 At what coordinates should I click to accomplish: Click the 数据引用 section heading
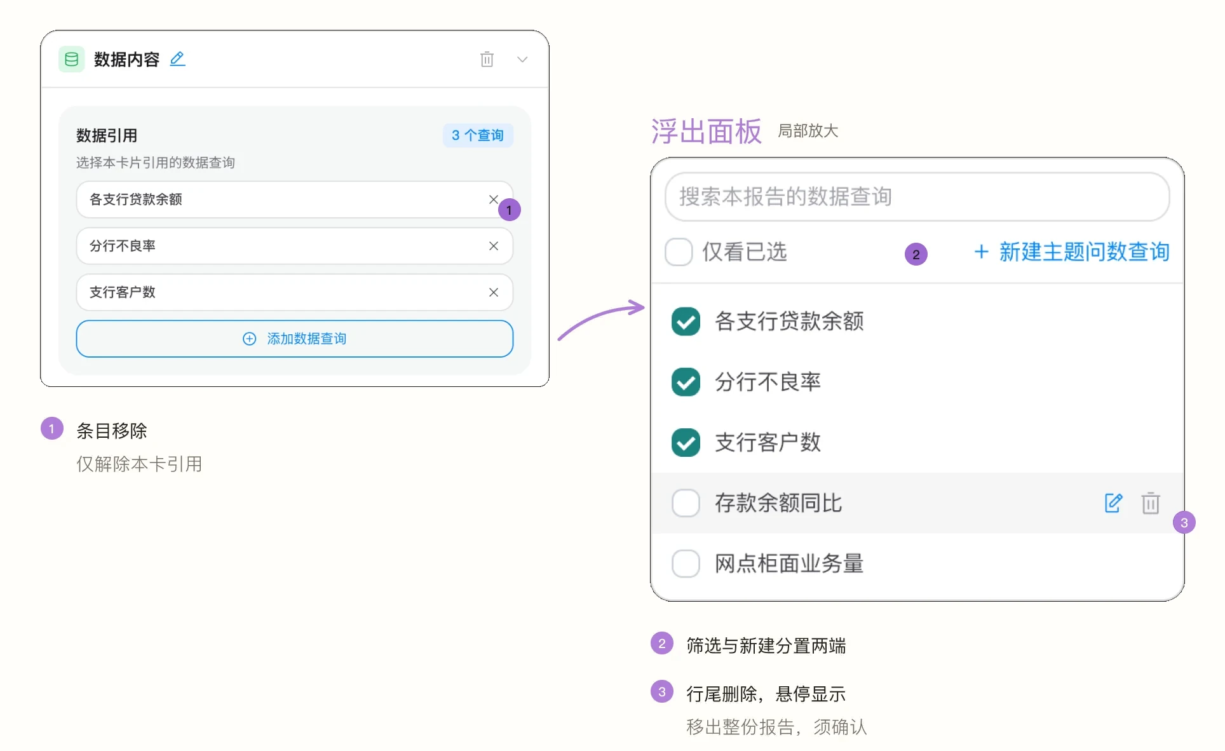tap(107, 135)
